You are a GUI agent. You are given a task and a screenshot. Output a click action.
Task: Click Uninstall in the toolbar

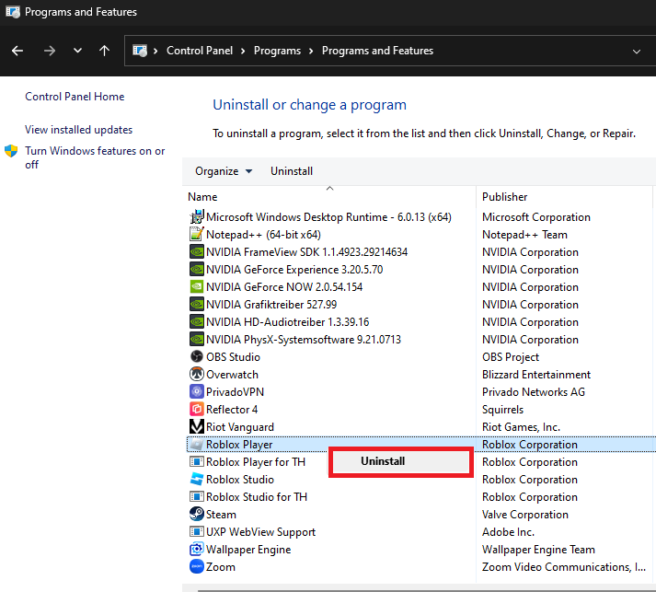pyautogui.click(x=292, y=171)
